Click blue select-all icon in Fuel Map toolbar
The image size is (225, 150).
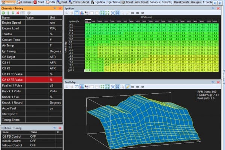point(118,87)
